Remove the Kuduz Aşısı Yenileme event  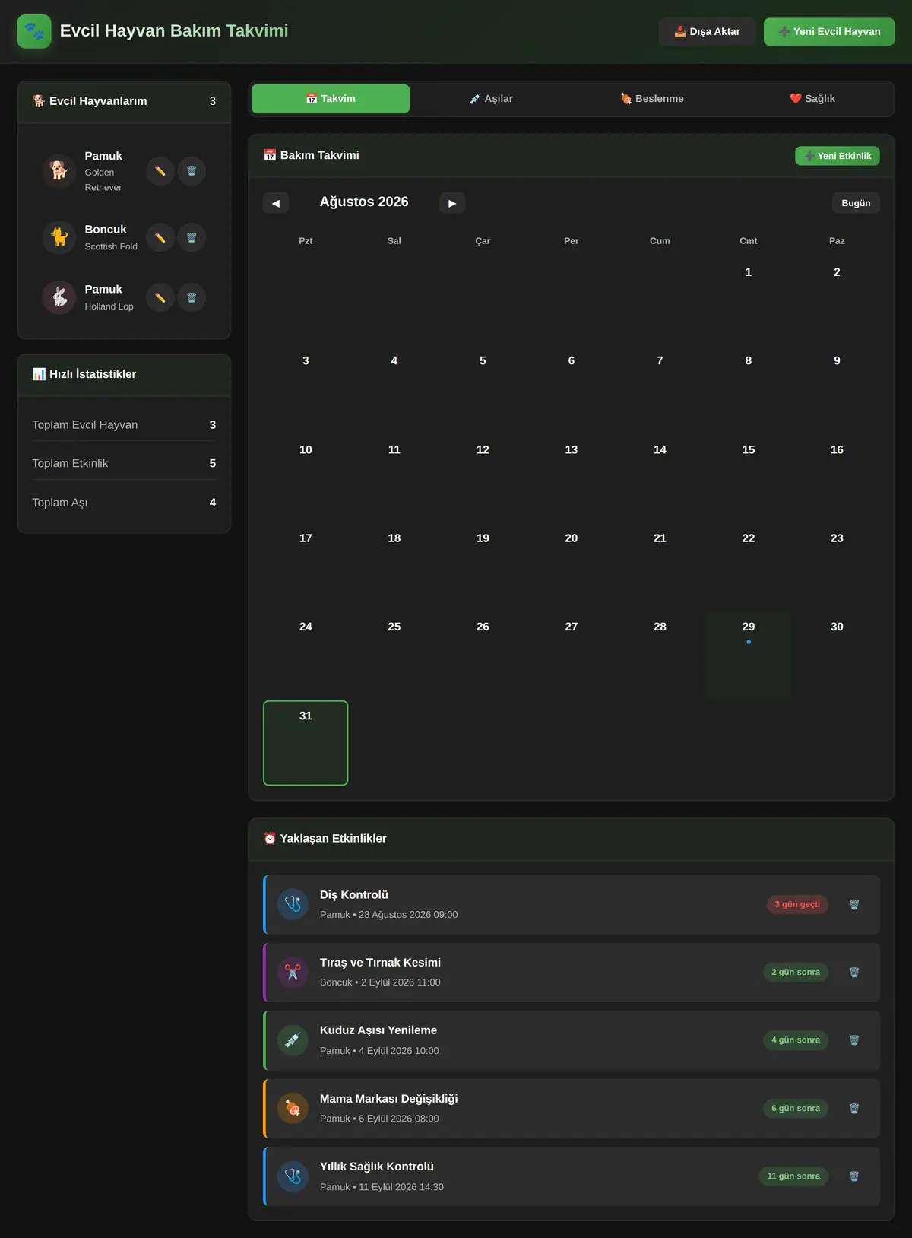[x=854, y=1040]
